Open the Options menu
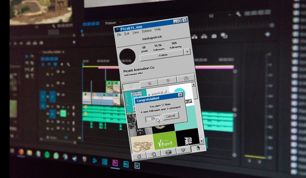306x178 pixels. pyautogui.click(x=146, y=31)
